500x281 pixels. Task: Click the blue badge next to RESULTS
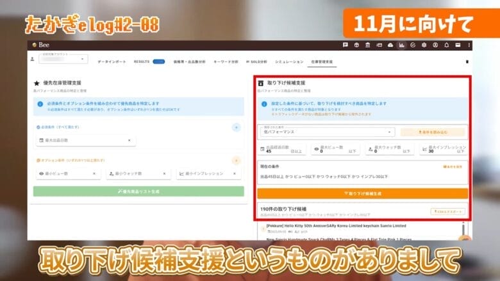pos(159,61)
